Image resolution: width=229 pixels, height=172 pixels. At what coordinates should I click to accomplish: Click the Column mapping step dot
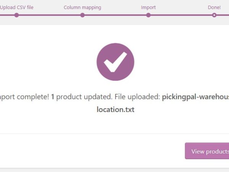coord(82,15)
